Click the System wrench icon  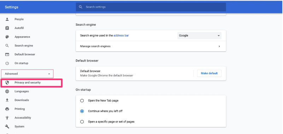[7, 127]
